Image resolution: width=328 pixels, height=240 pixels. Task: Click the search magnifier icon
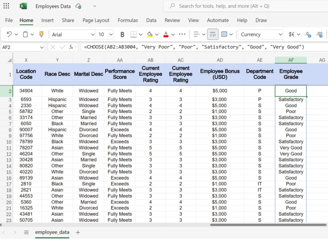click(x=172, y=6)
